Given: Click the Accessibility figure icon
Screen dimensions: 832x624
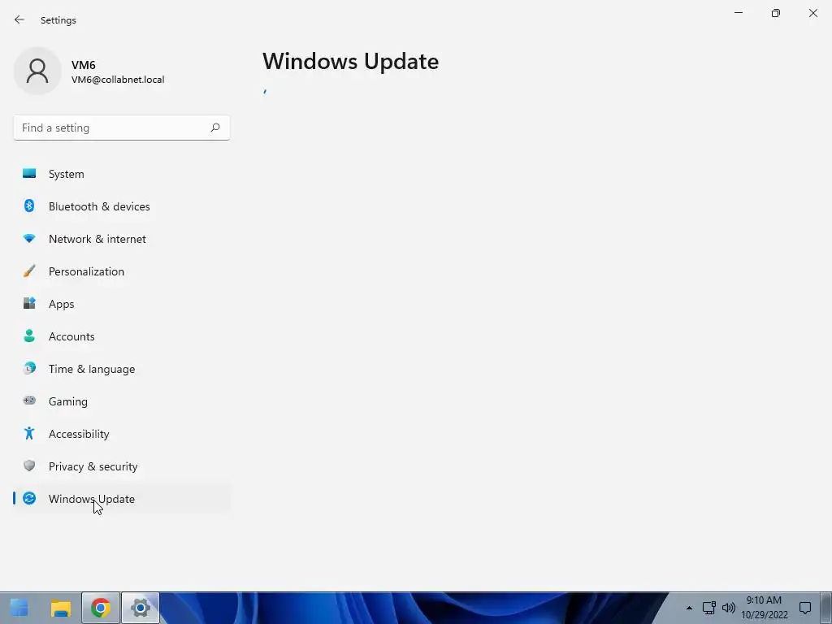Looking at the screenshot, I should pos(29,434).
